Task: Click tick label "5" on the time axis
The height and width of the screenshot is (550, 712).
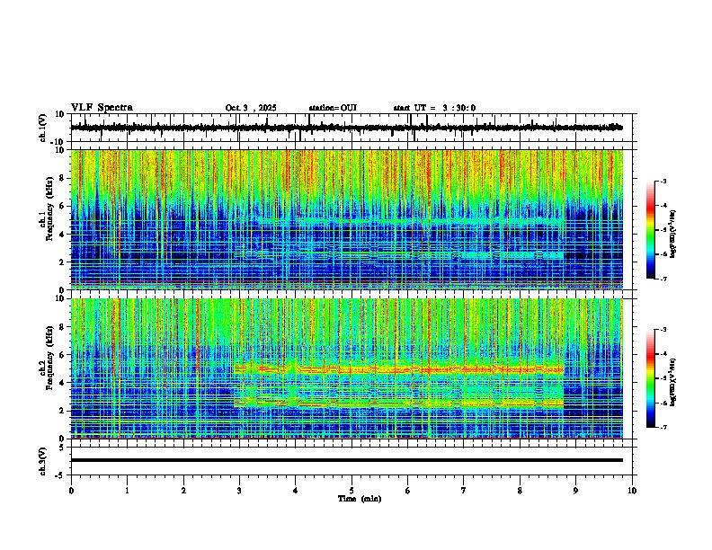Action: (352, 491)
